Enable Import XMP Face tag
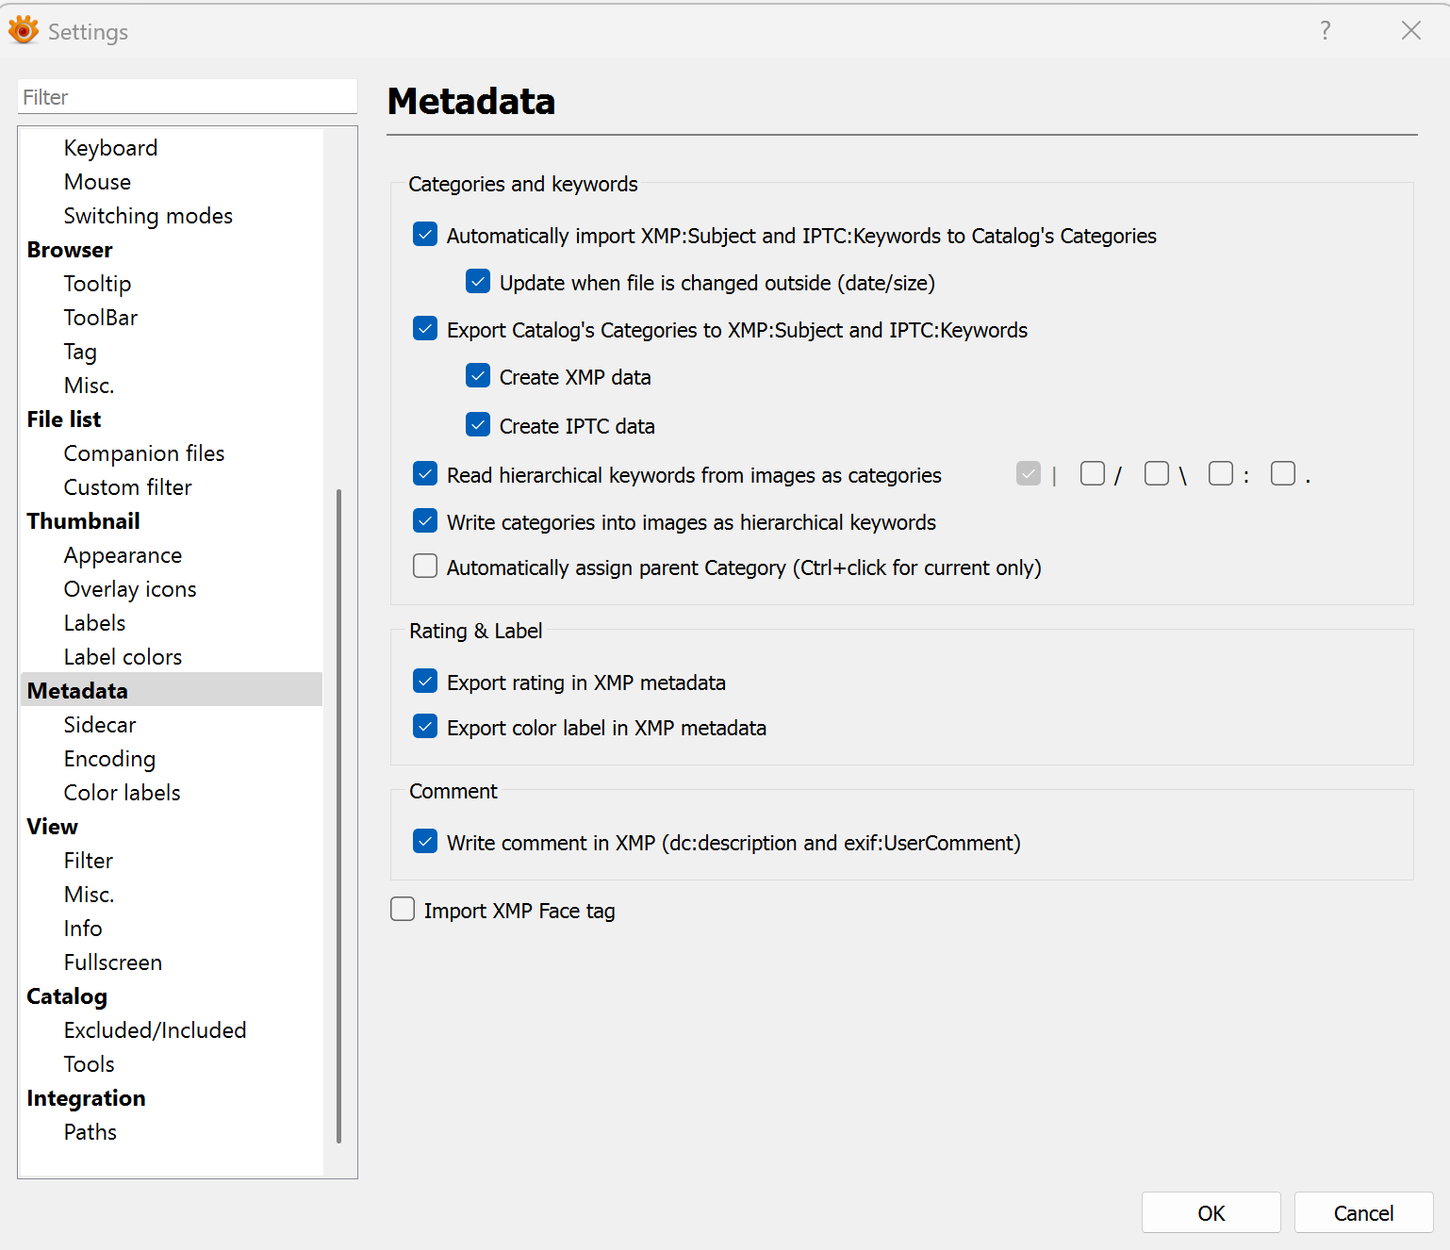 pos(403,910)
